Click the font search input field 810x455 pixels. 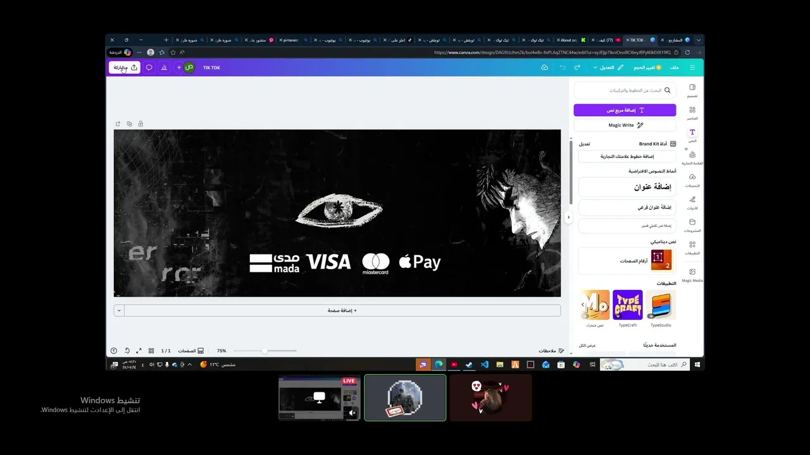[x=625, y=90]
